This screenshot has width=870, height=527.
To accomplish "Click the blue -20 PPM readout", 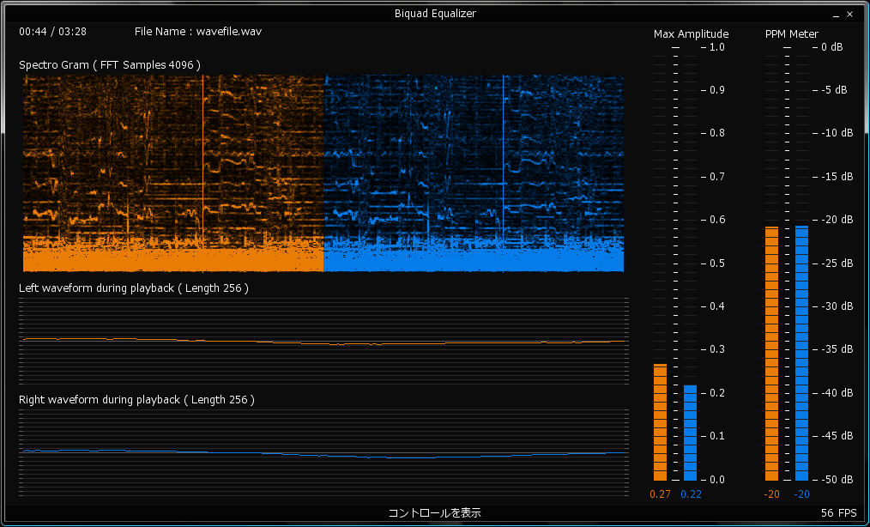I will coord(801,494).
